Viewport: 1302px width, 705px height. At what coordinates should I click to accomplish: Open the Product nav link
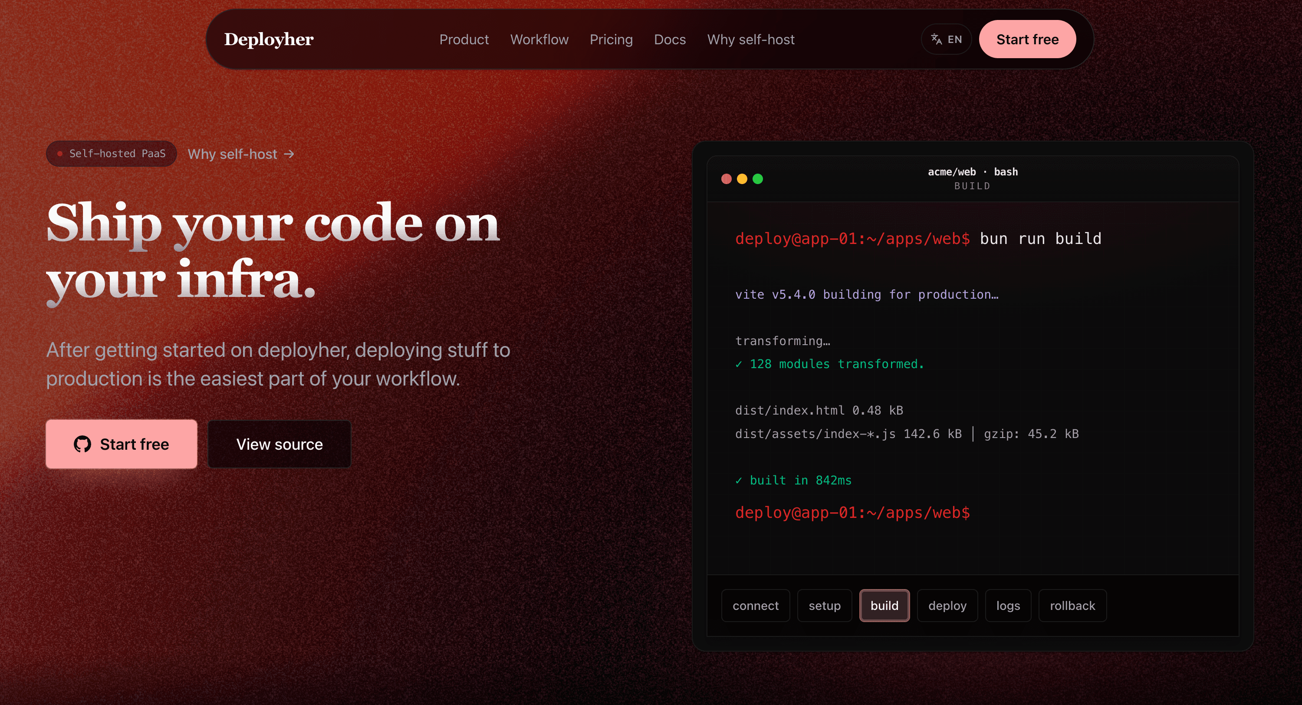tap(464, 40)
